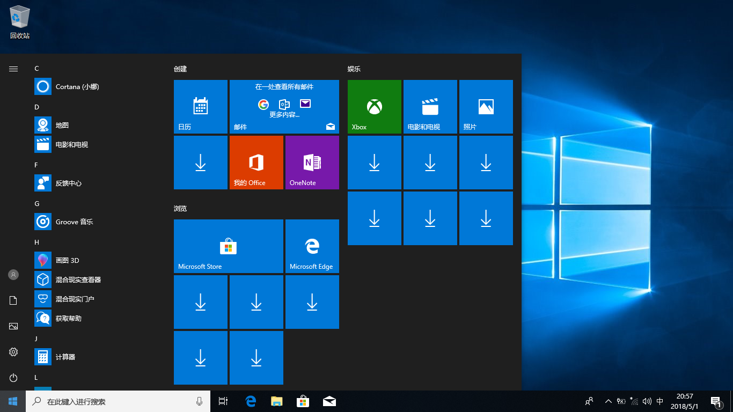Image resolution: width=733 pixels, height=412 pixels.
Task: Show hidden system tray icons
Action: pos(608,401)
